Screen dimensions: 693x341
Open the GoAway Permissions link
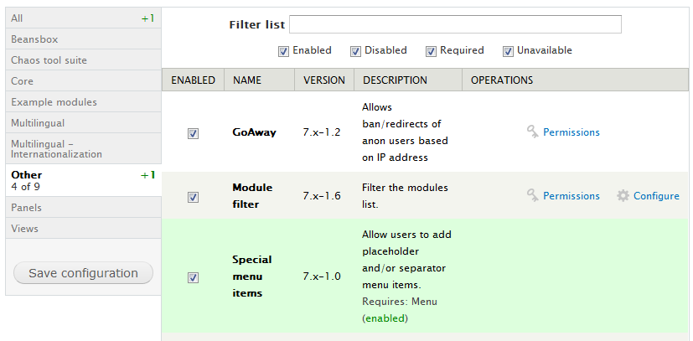571,132
